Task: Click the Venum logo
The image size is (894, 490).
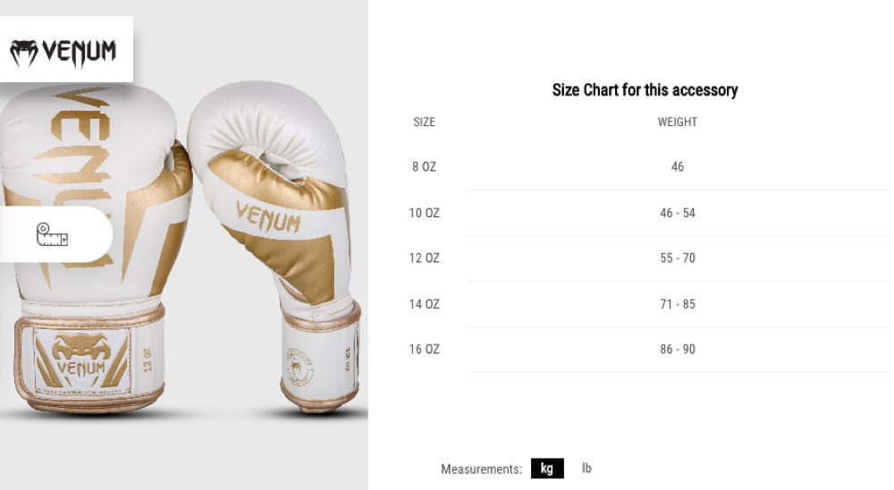Action: [63, 53]
